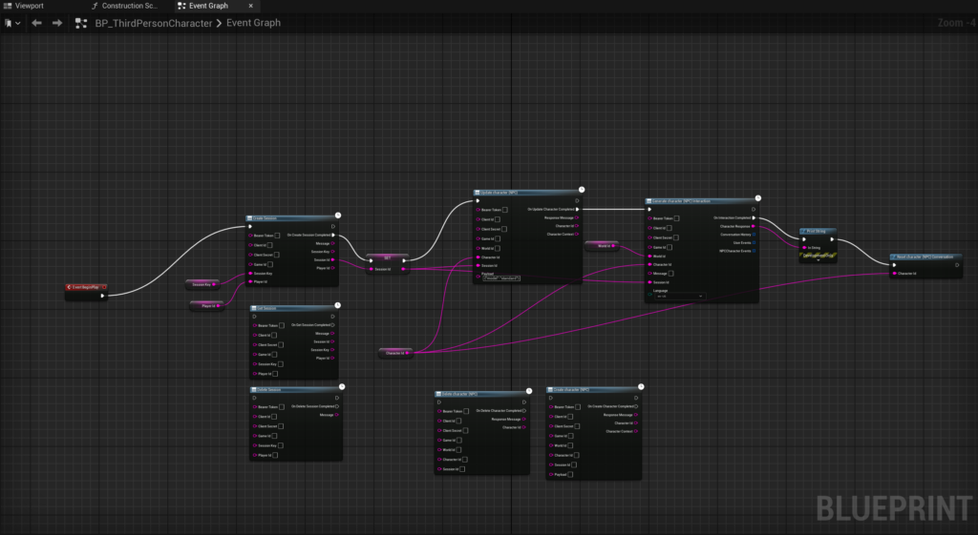Image resolution: width=978 pixels, height=535 pixels.
Task: Click the SET node output exec pin
Action: point(404,261)
